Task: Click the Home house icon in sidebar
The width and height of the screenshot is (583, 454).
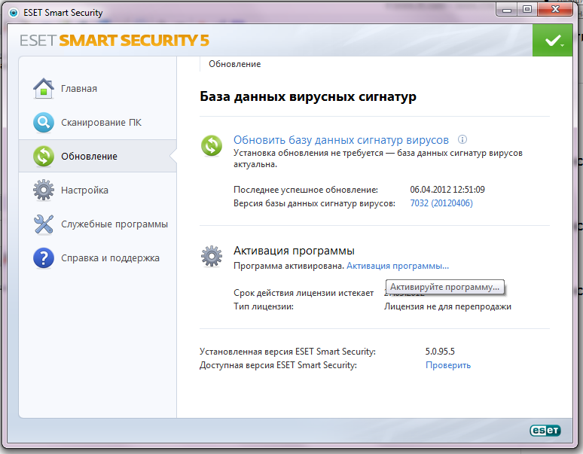Action: coord(44,88)
